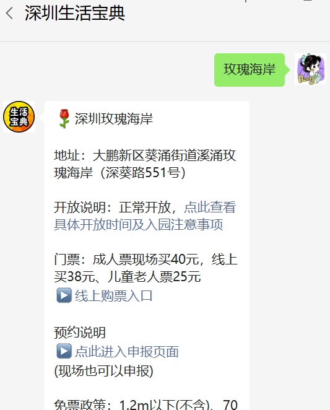Open the 线上购票入口 ticket link
This screenshot has height=410, width=330.
(113, 296)
